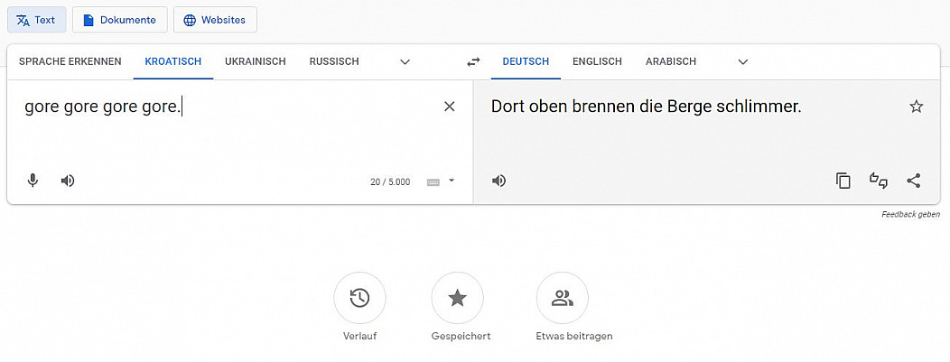
Task: Switch to Websites translation mode
Action: point(215,20)
